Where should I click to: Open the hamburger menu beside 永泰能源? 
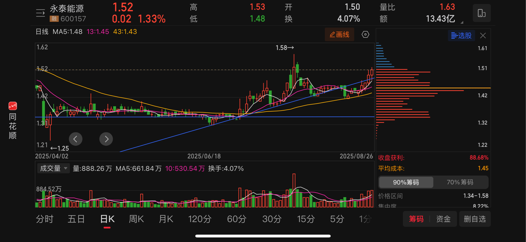(40, 13)
